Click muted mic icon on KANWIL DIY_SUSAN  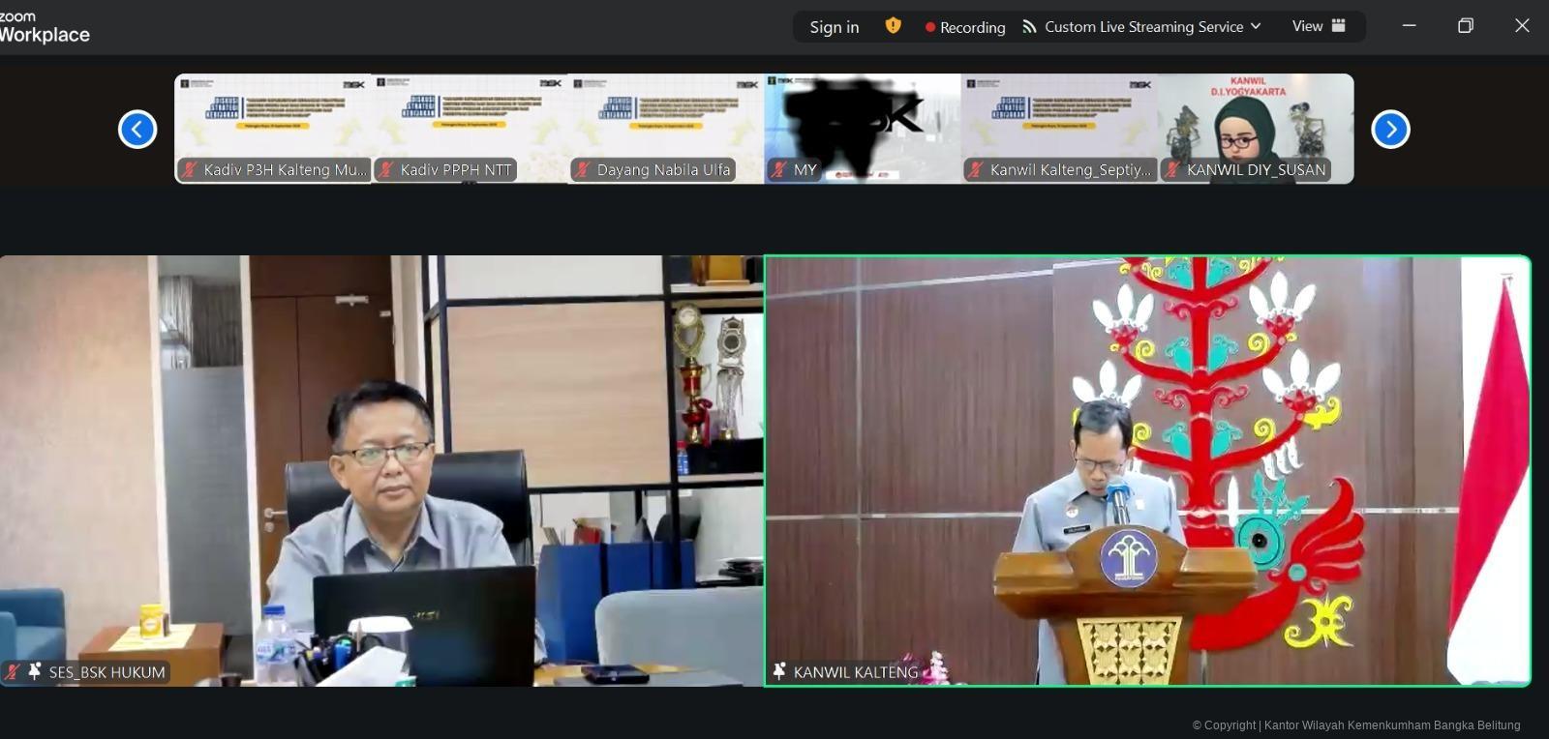[x=1172, y=170]
